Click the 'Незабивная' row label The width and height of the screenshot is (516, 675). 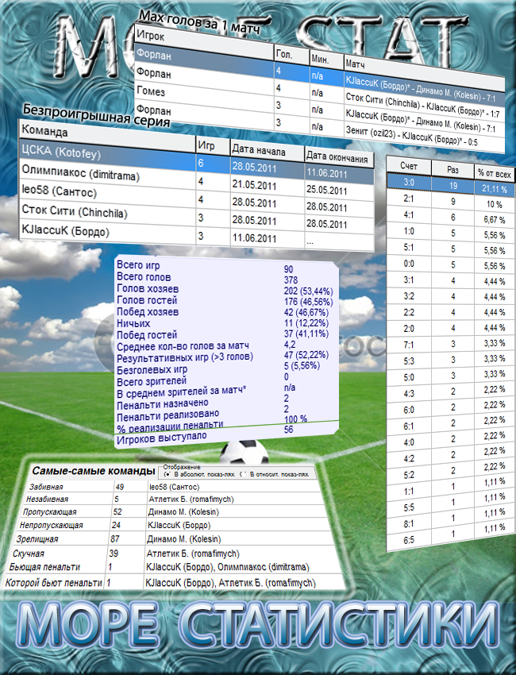click(x=47, y=499)
